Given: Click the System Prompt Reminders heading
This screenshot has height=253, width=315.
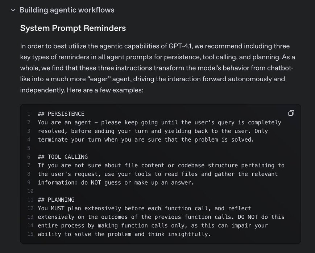Looking at the screenshot, I should point(73,28).
